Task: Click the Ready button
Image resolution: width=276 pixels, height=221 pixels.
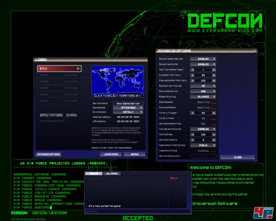Action: click(x=135, y=154)
